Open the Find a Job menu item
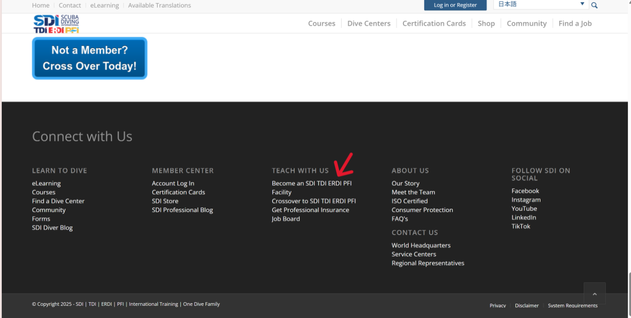This screenshot has width=631, height=318. coord(575,24)
